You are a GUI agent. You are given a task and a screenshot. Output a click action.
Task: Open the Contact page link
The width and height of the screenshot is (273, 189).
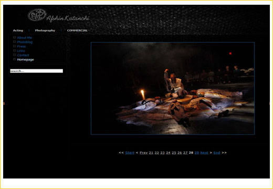(x=23, y=55)
